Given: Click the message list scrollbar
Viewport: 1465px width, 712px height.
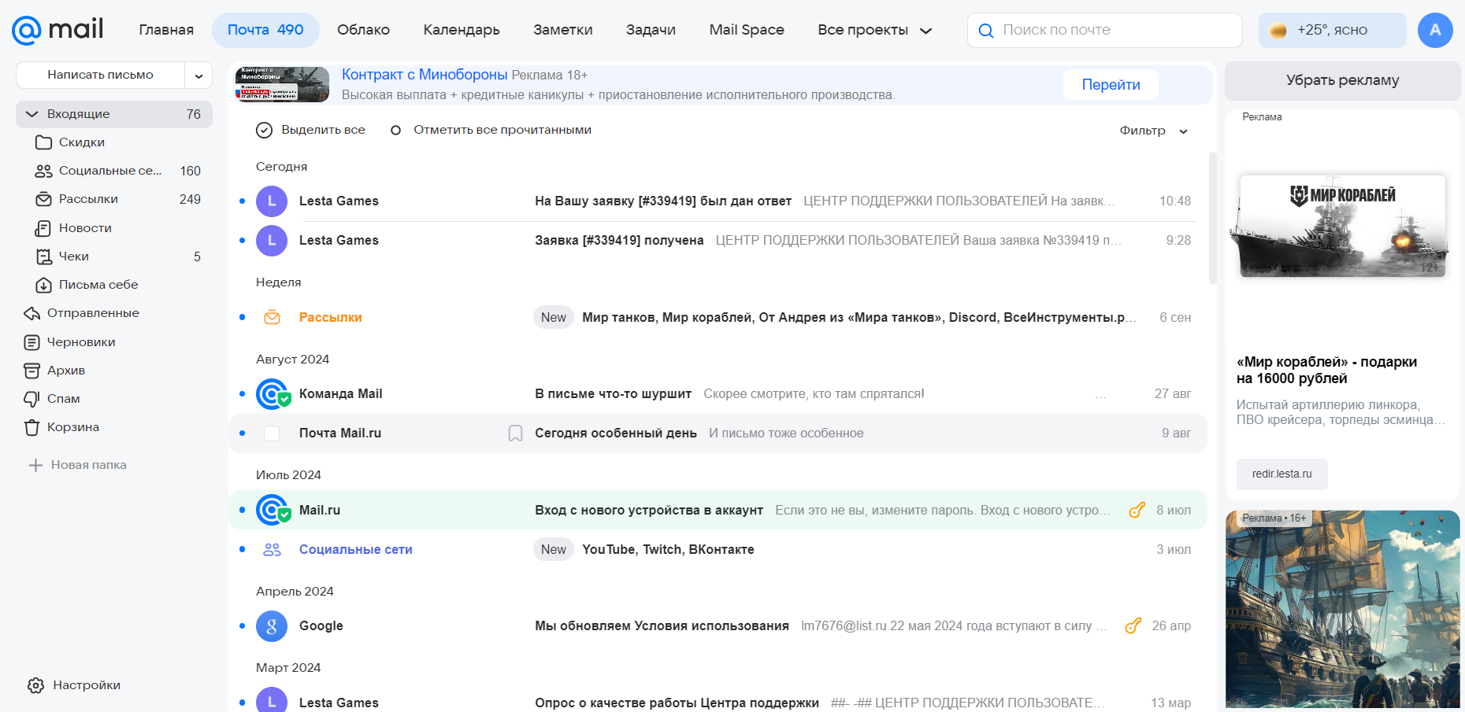Looking at the screenshot, I should 1213,219.
